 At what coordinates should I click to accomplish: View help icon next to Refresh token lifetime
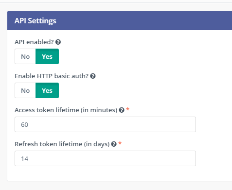(114, 144)
